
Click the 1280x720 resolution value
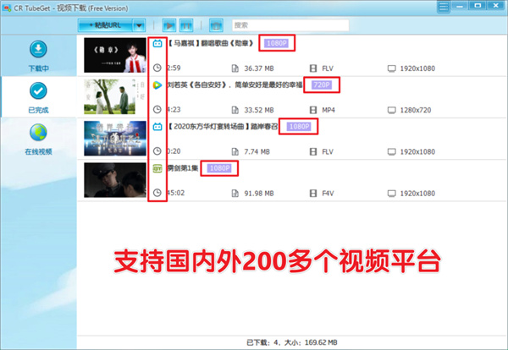[x=416, y=110]
